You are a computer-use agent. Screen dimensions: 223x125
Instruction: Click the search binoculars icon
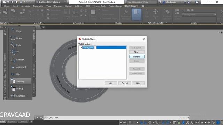click(x=160, y=2)
